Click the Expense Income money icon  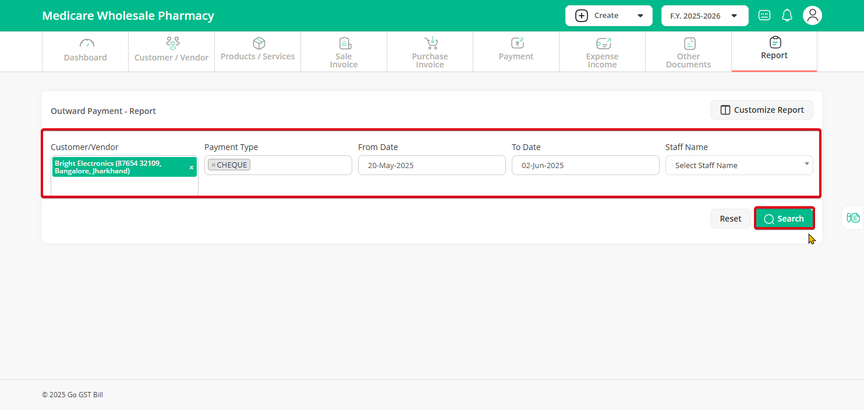coord(604,43)
